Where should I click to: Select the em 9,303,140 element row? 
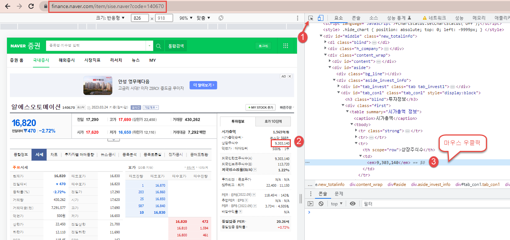[407, 163]
